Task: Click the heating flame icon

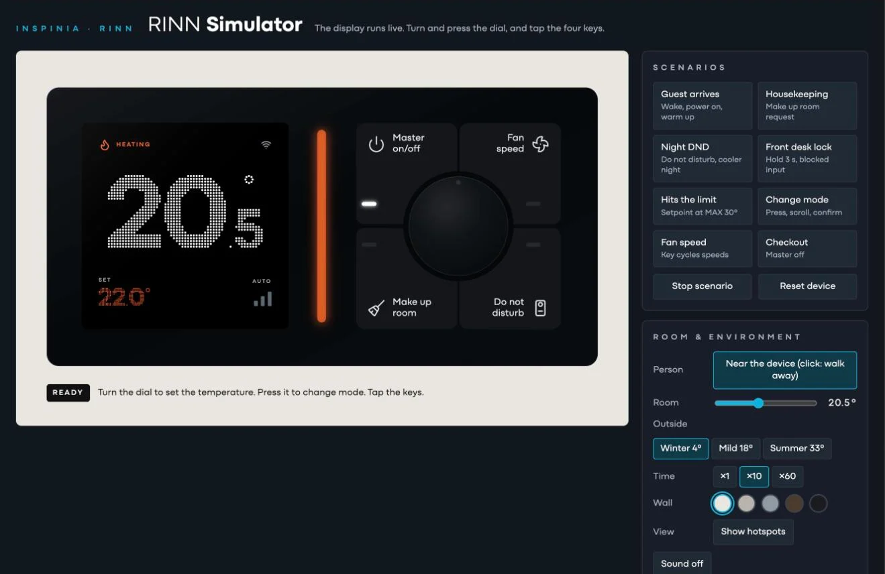Action: point(105,144)
